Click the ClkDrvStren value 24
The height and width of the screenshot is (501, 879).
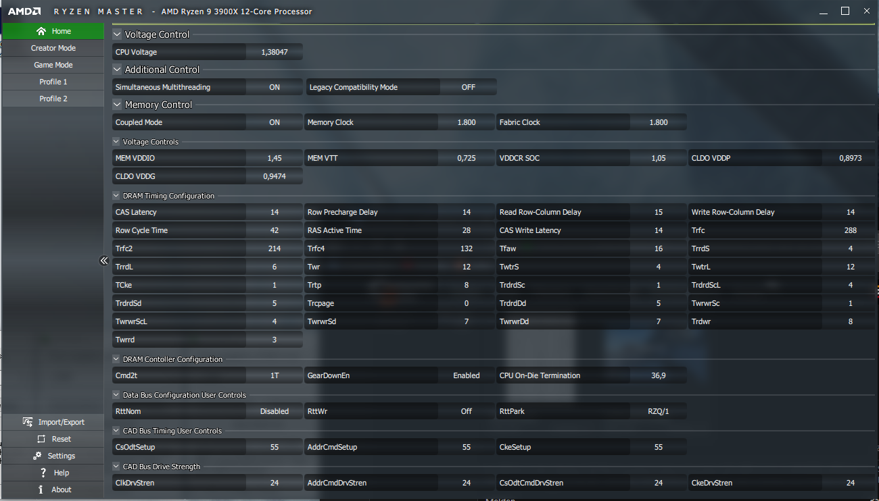275,483
